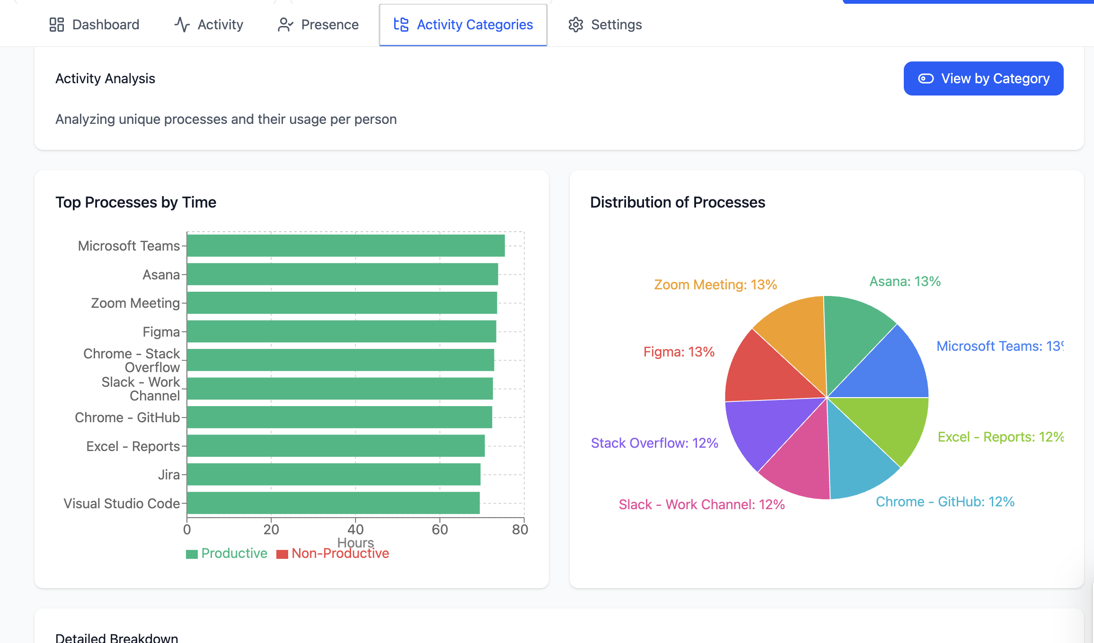Open the Settings tab
Screen dimensions: 1094x643
[605, 24]
